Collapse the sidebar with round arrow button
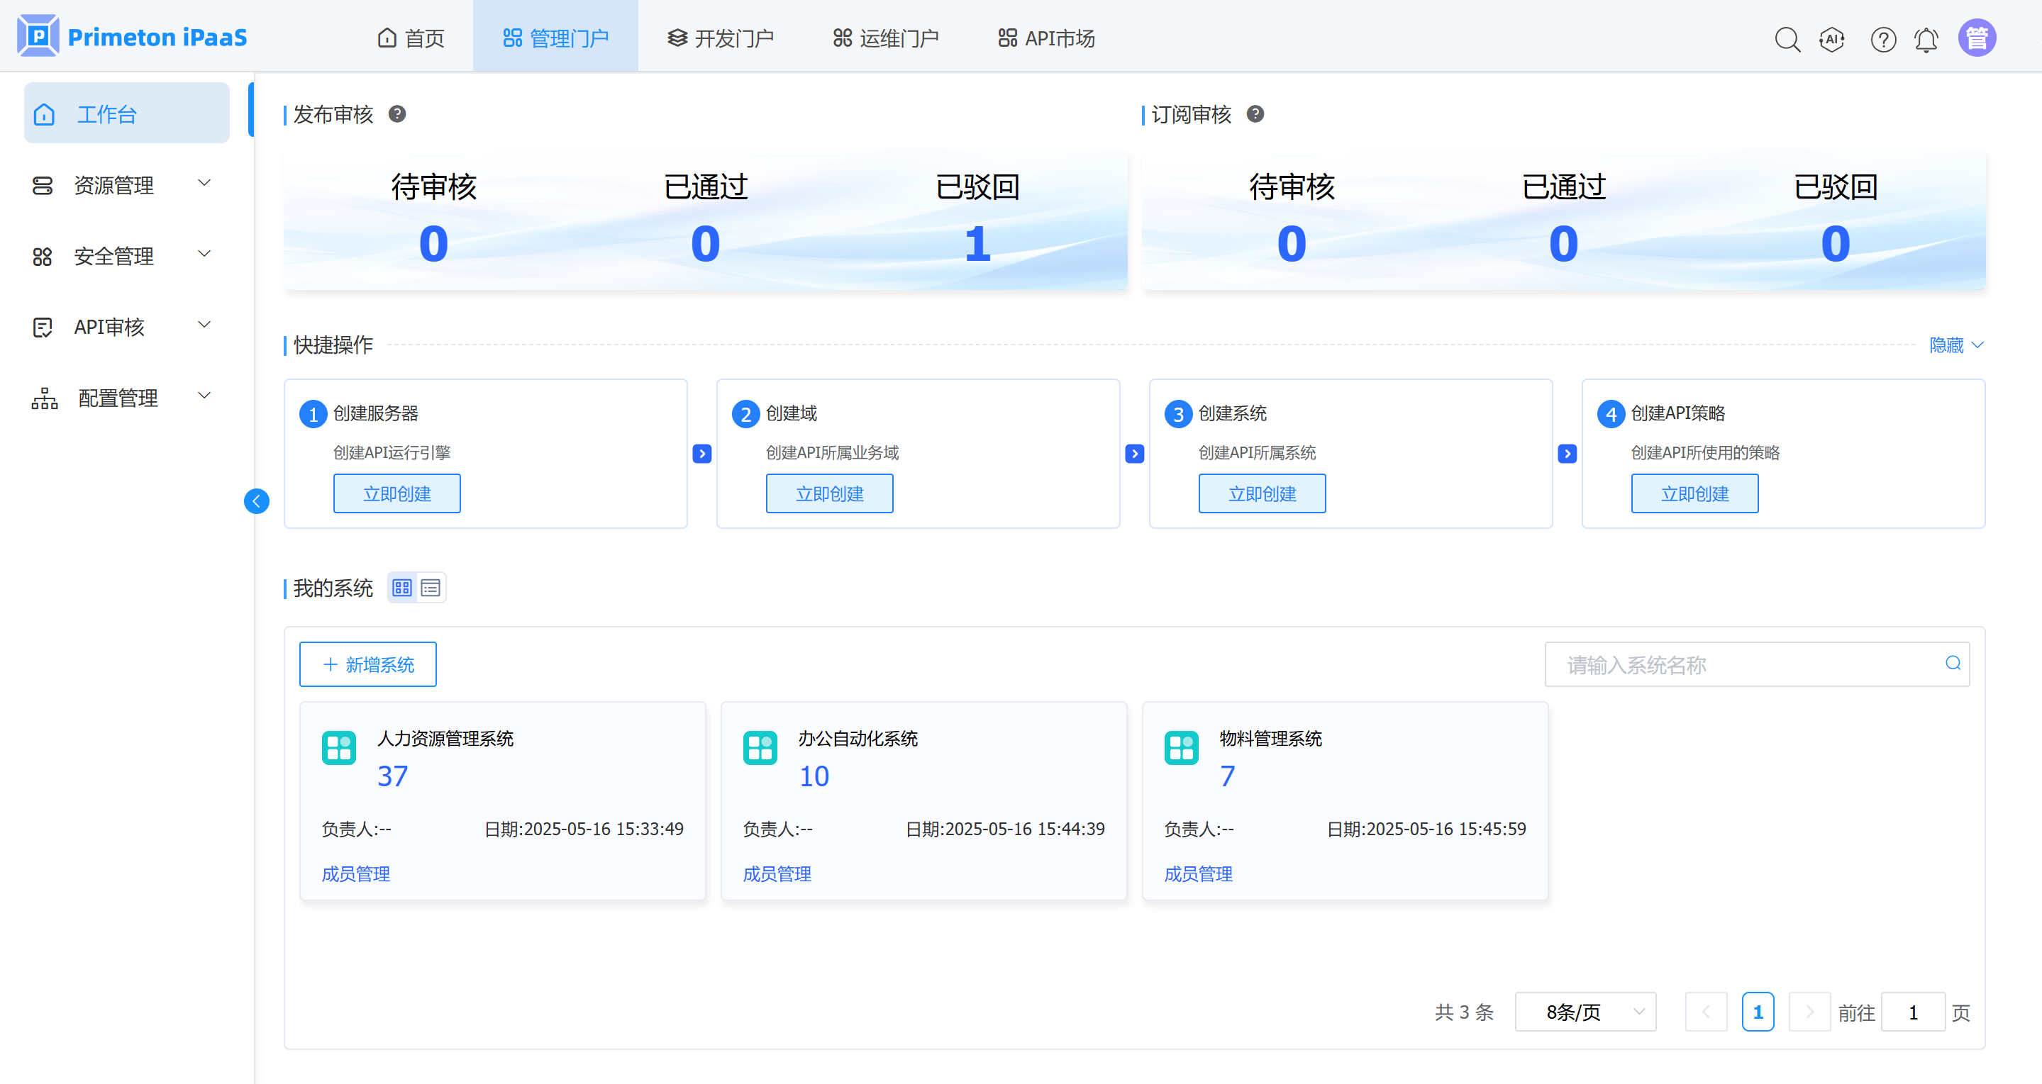The height and width of the screenshot is (1084, 2042). (x=256, y=501)
